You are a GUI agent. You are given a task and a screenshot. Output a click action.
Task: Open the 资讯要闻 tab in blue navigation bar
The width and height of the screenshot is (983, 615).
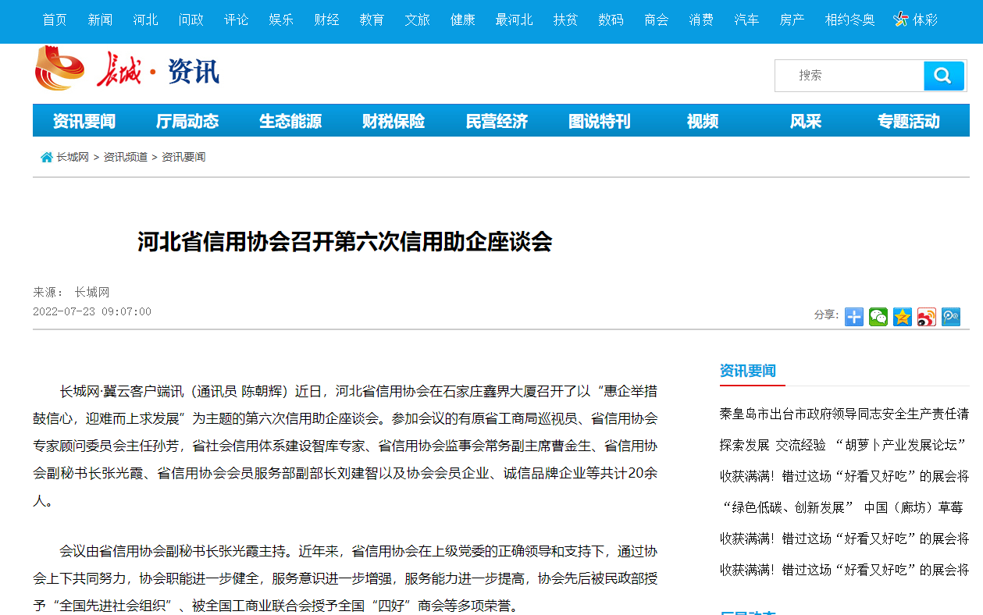(x=84, y=121)
